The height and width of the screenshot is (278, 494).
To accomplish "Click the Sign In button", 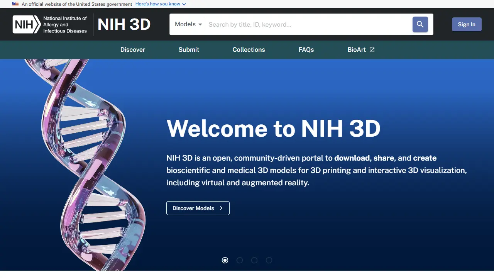I will point(467,24).
